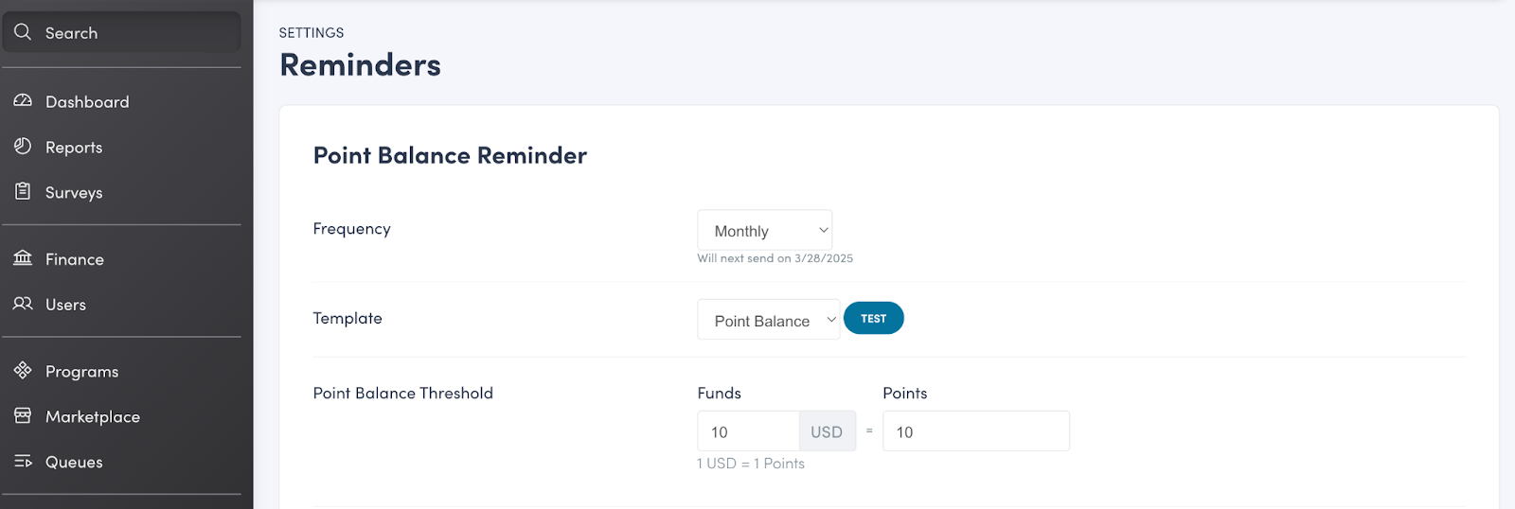Screen dimensions: 1515x509
Task: Click the USD currency label
Action: [x=827, y=431]
